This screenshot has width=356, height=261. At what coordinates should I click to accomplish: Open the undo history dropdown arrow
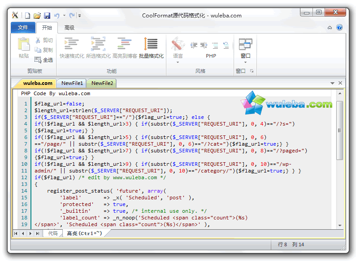coord(64,15)
